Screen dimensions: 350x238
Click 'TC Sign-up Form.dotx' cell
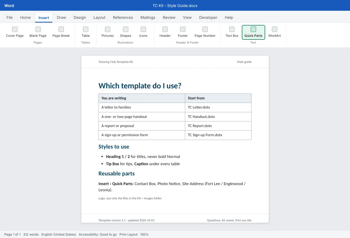pyautogui.click(x=218, y=135)
